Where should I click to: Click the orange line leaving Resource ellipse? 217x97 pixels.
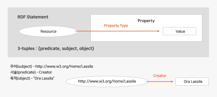[x=116, y=31]
